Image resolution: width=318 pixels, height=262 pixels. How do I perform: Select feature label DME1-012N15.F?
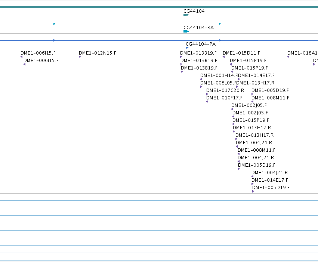pyautogui.click(x=98, y=53)
